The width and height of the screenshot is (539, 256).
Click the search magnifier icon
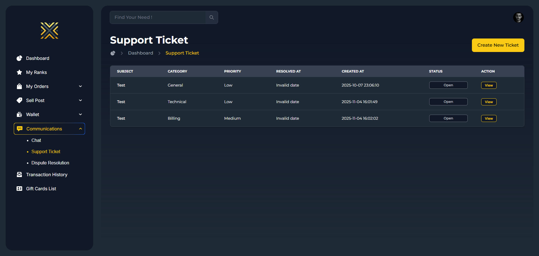click(212, 17)
